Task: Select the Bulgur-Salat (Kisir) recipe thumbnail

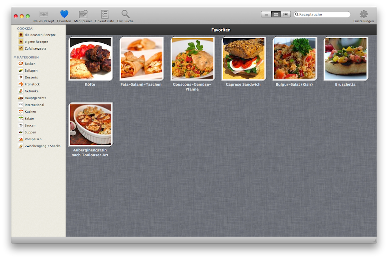Action: coord(295,59)
